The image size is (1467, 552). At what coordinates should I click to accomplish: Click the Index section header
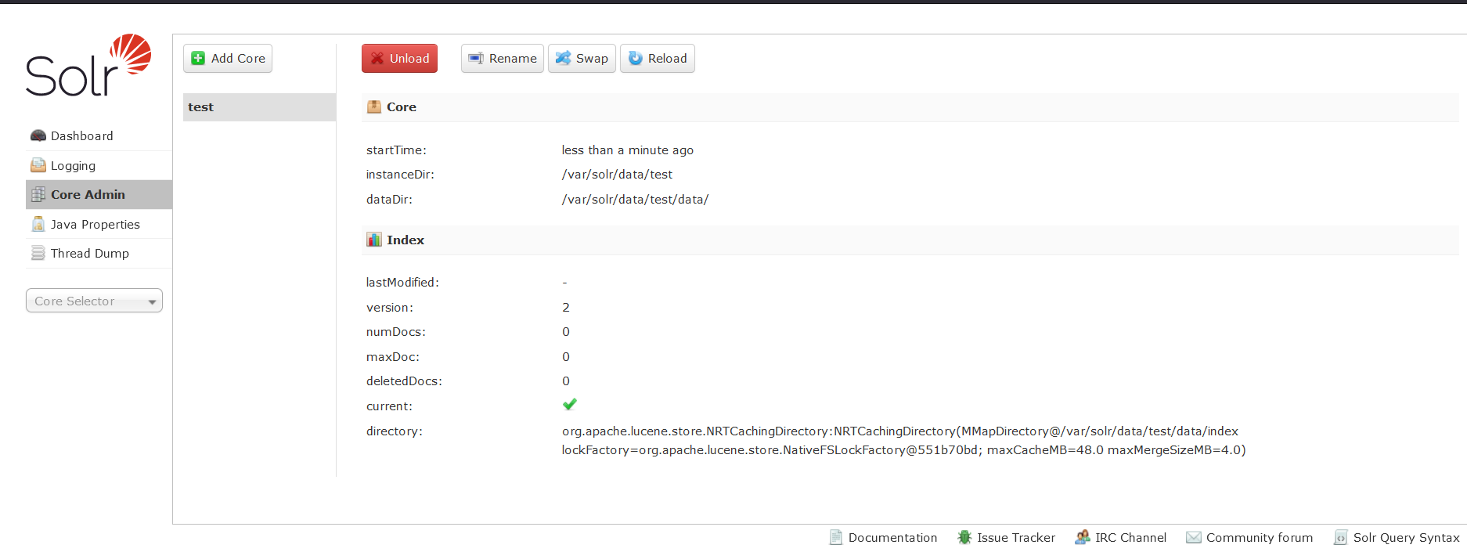(910, 240)
